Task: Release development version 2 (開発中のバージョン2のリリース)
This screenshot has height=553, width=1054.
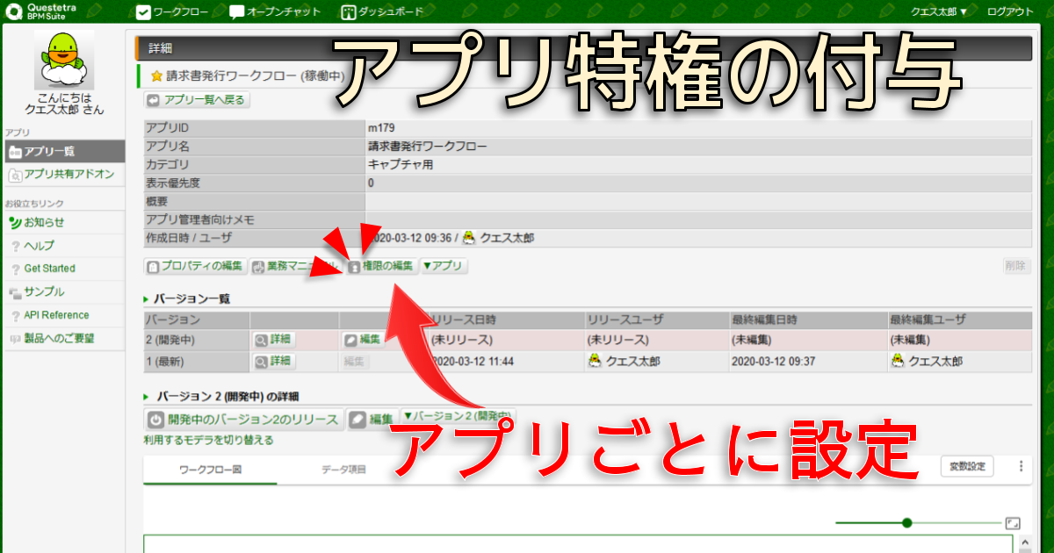Action: click(243, 420)
